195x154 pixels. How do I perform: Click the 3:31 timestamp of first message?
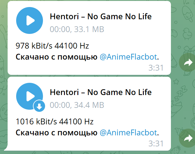tap(156, 68)
